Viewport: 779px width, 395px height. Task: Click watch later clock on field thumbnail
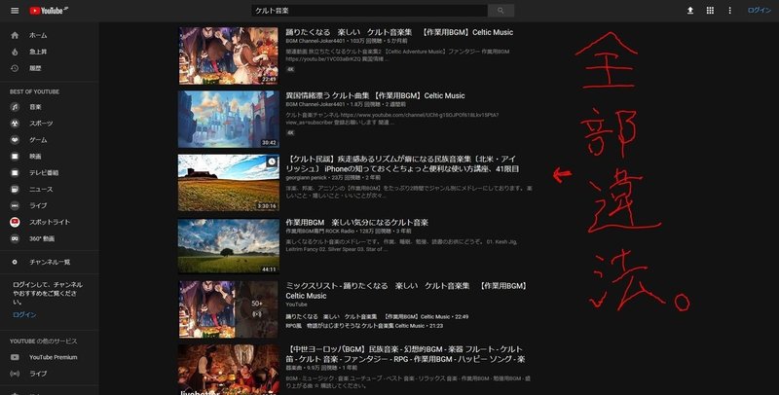[x=272, y=162]
